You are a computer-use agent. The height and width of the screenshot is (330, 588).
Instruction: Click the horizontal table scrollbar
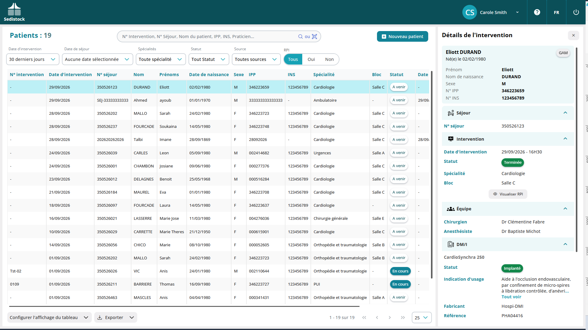184,306
